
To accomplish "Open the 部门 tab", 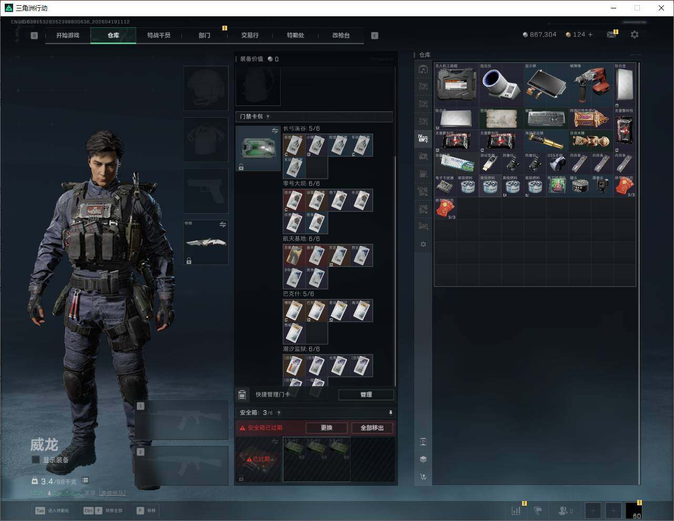I will click(x=205, y=35).
